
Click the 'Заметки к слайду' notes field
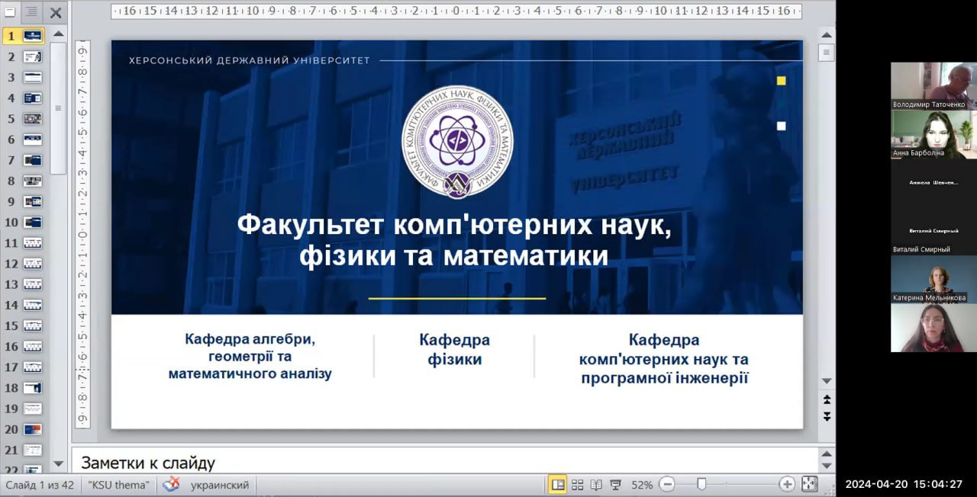pyautogui.click(x=444, y=462)
